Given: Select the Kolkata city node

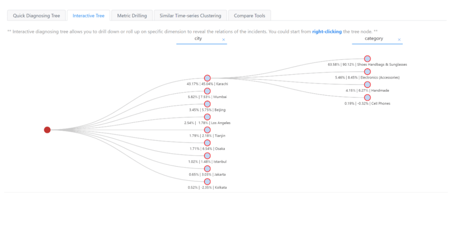Looking at the screenshot, I should [207, 182].
